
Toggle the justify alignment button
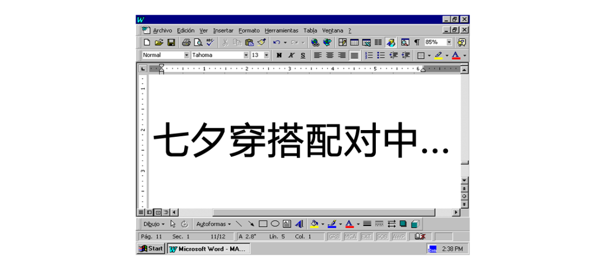[x=354, y=55]
